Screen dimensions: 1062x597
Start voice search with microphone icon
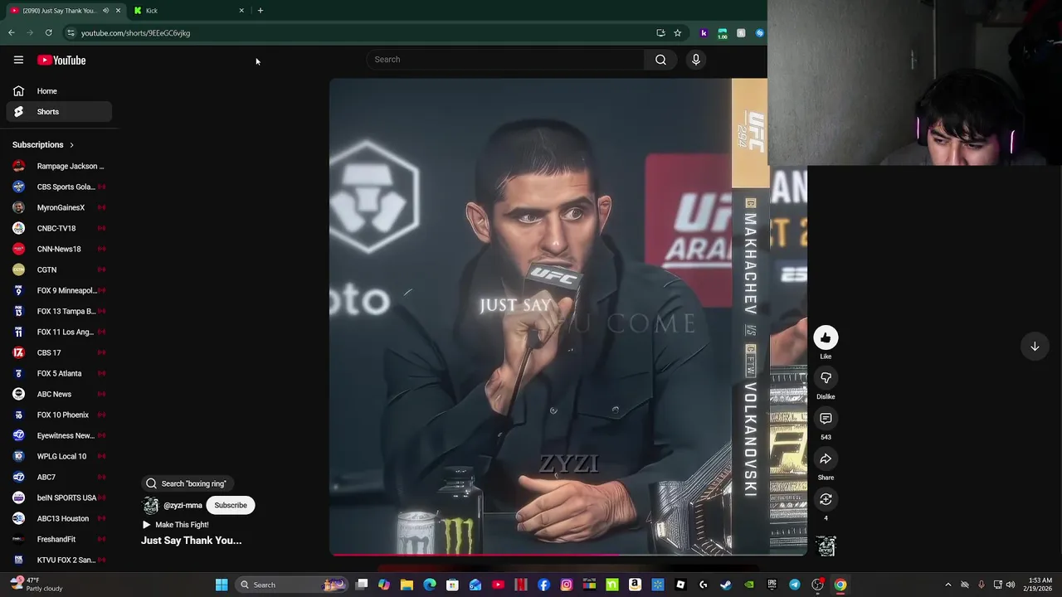click(x=696, y=60)
